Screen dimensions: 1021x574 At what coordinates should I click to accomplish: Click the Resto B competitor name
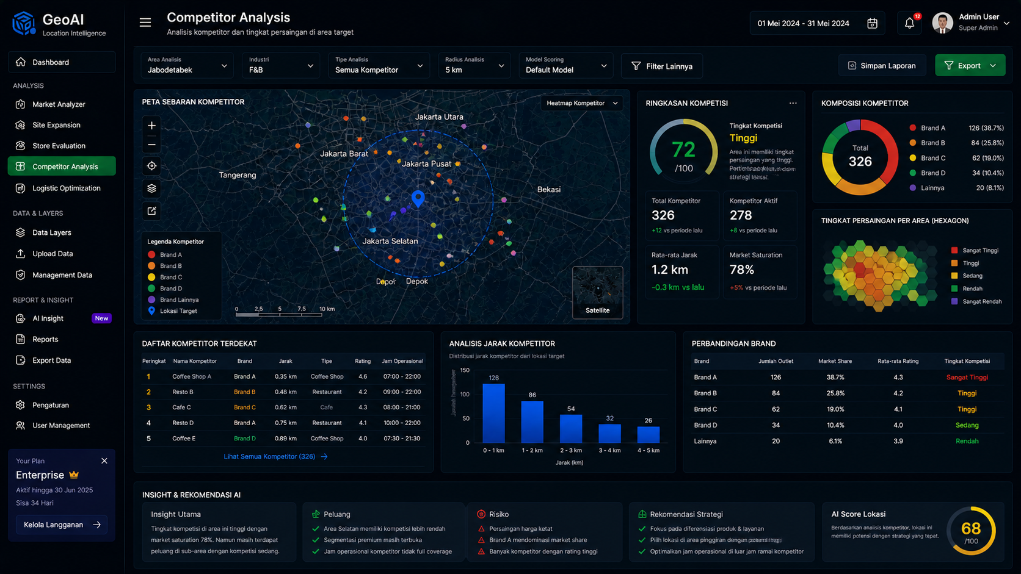click(x=183, y=392)
